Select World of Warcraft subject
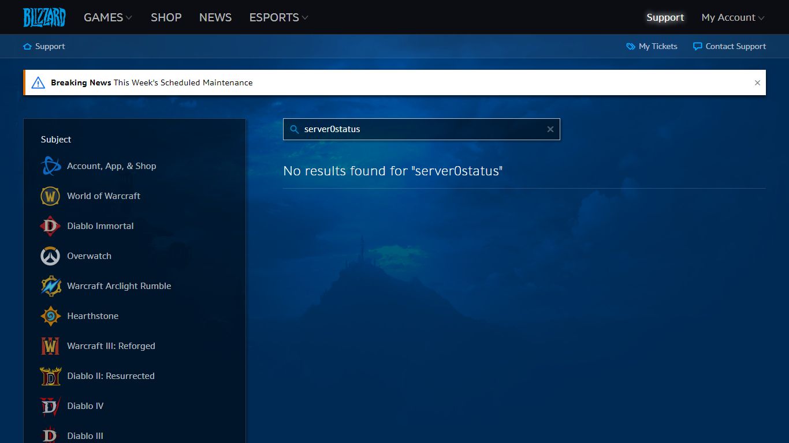The image size is (789, 443). (x=103, y=196)
